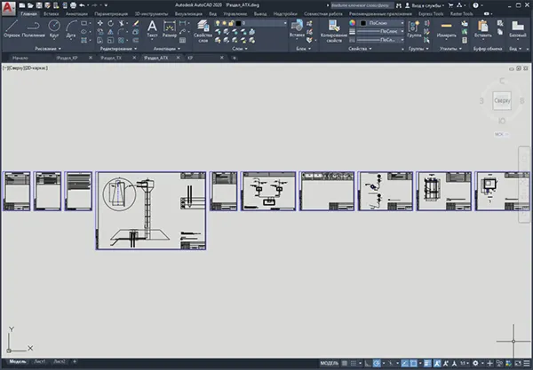Click the Сверху ViewCube face
This screenshot has width=533, height=370.
[x=502, y=100]
